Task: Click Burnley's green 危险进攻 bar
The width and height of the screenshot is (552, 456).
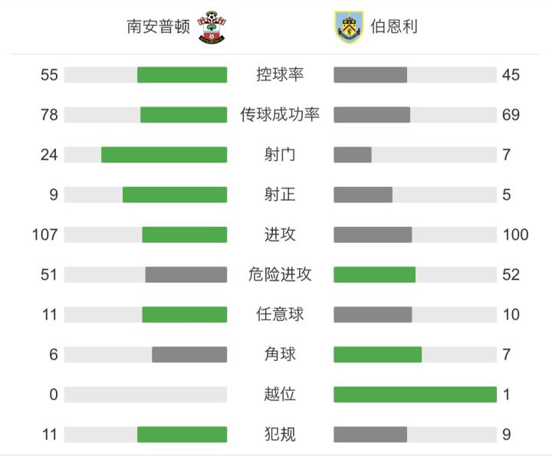Action: (x=374, y=274)
